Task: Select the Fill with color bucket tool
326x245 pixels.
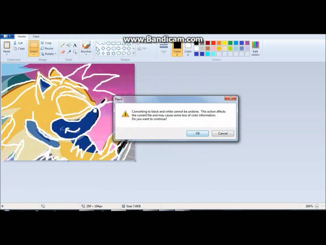Action: coord(69,45)
